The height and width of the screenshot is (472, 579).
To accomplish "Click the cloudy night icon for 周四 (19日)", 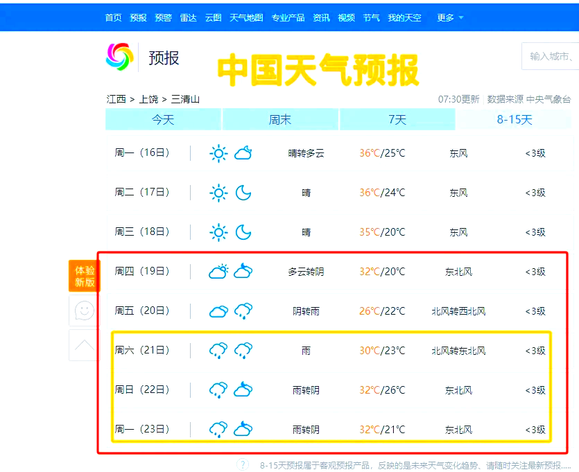I will click(x=243, y=271).
